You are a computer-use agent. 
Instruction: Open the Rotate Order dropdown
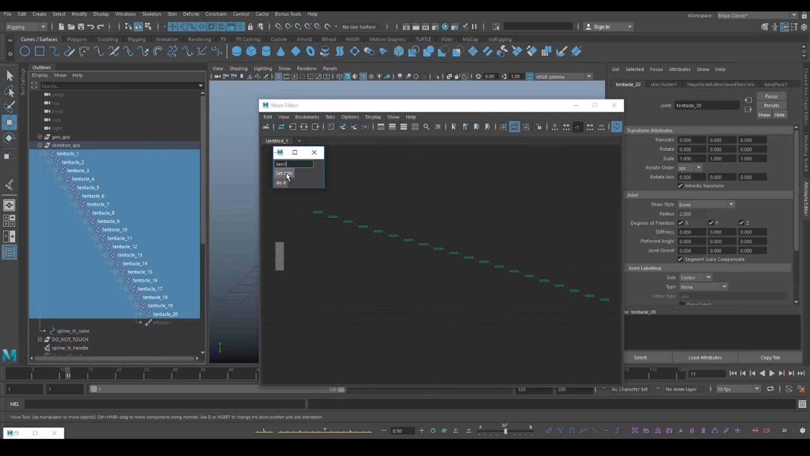coord(698,168)
